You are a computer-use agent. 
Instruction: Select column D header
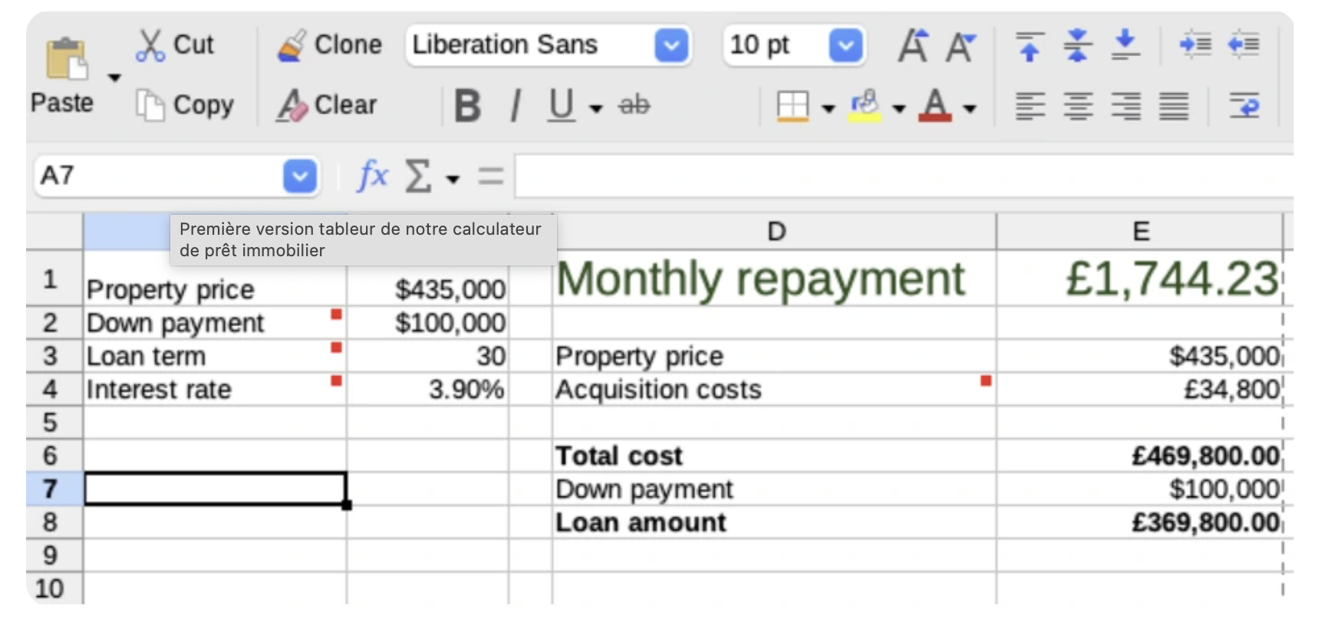[776, 231]
